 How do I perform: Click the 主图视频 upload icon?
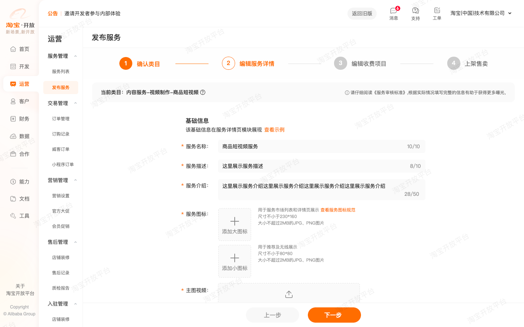point(289,294)
